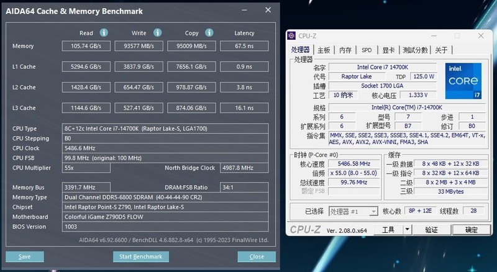The image size is (497, 272).
Task: Click the TDP value 125.0 W
Action: pyautogui.click(x=424, y=76)
